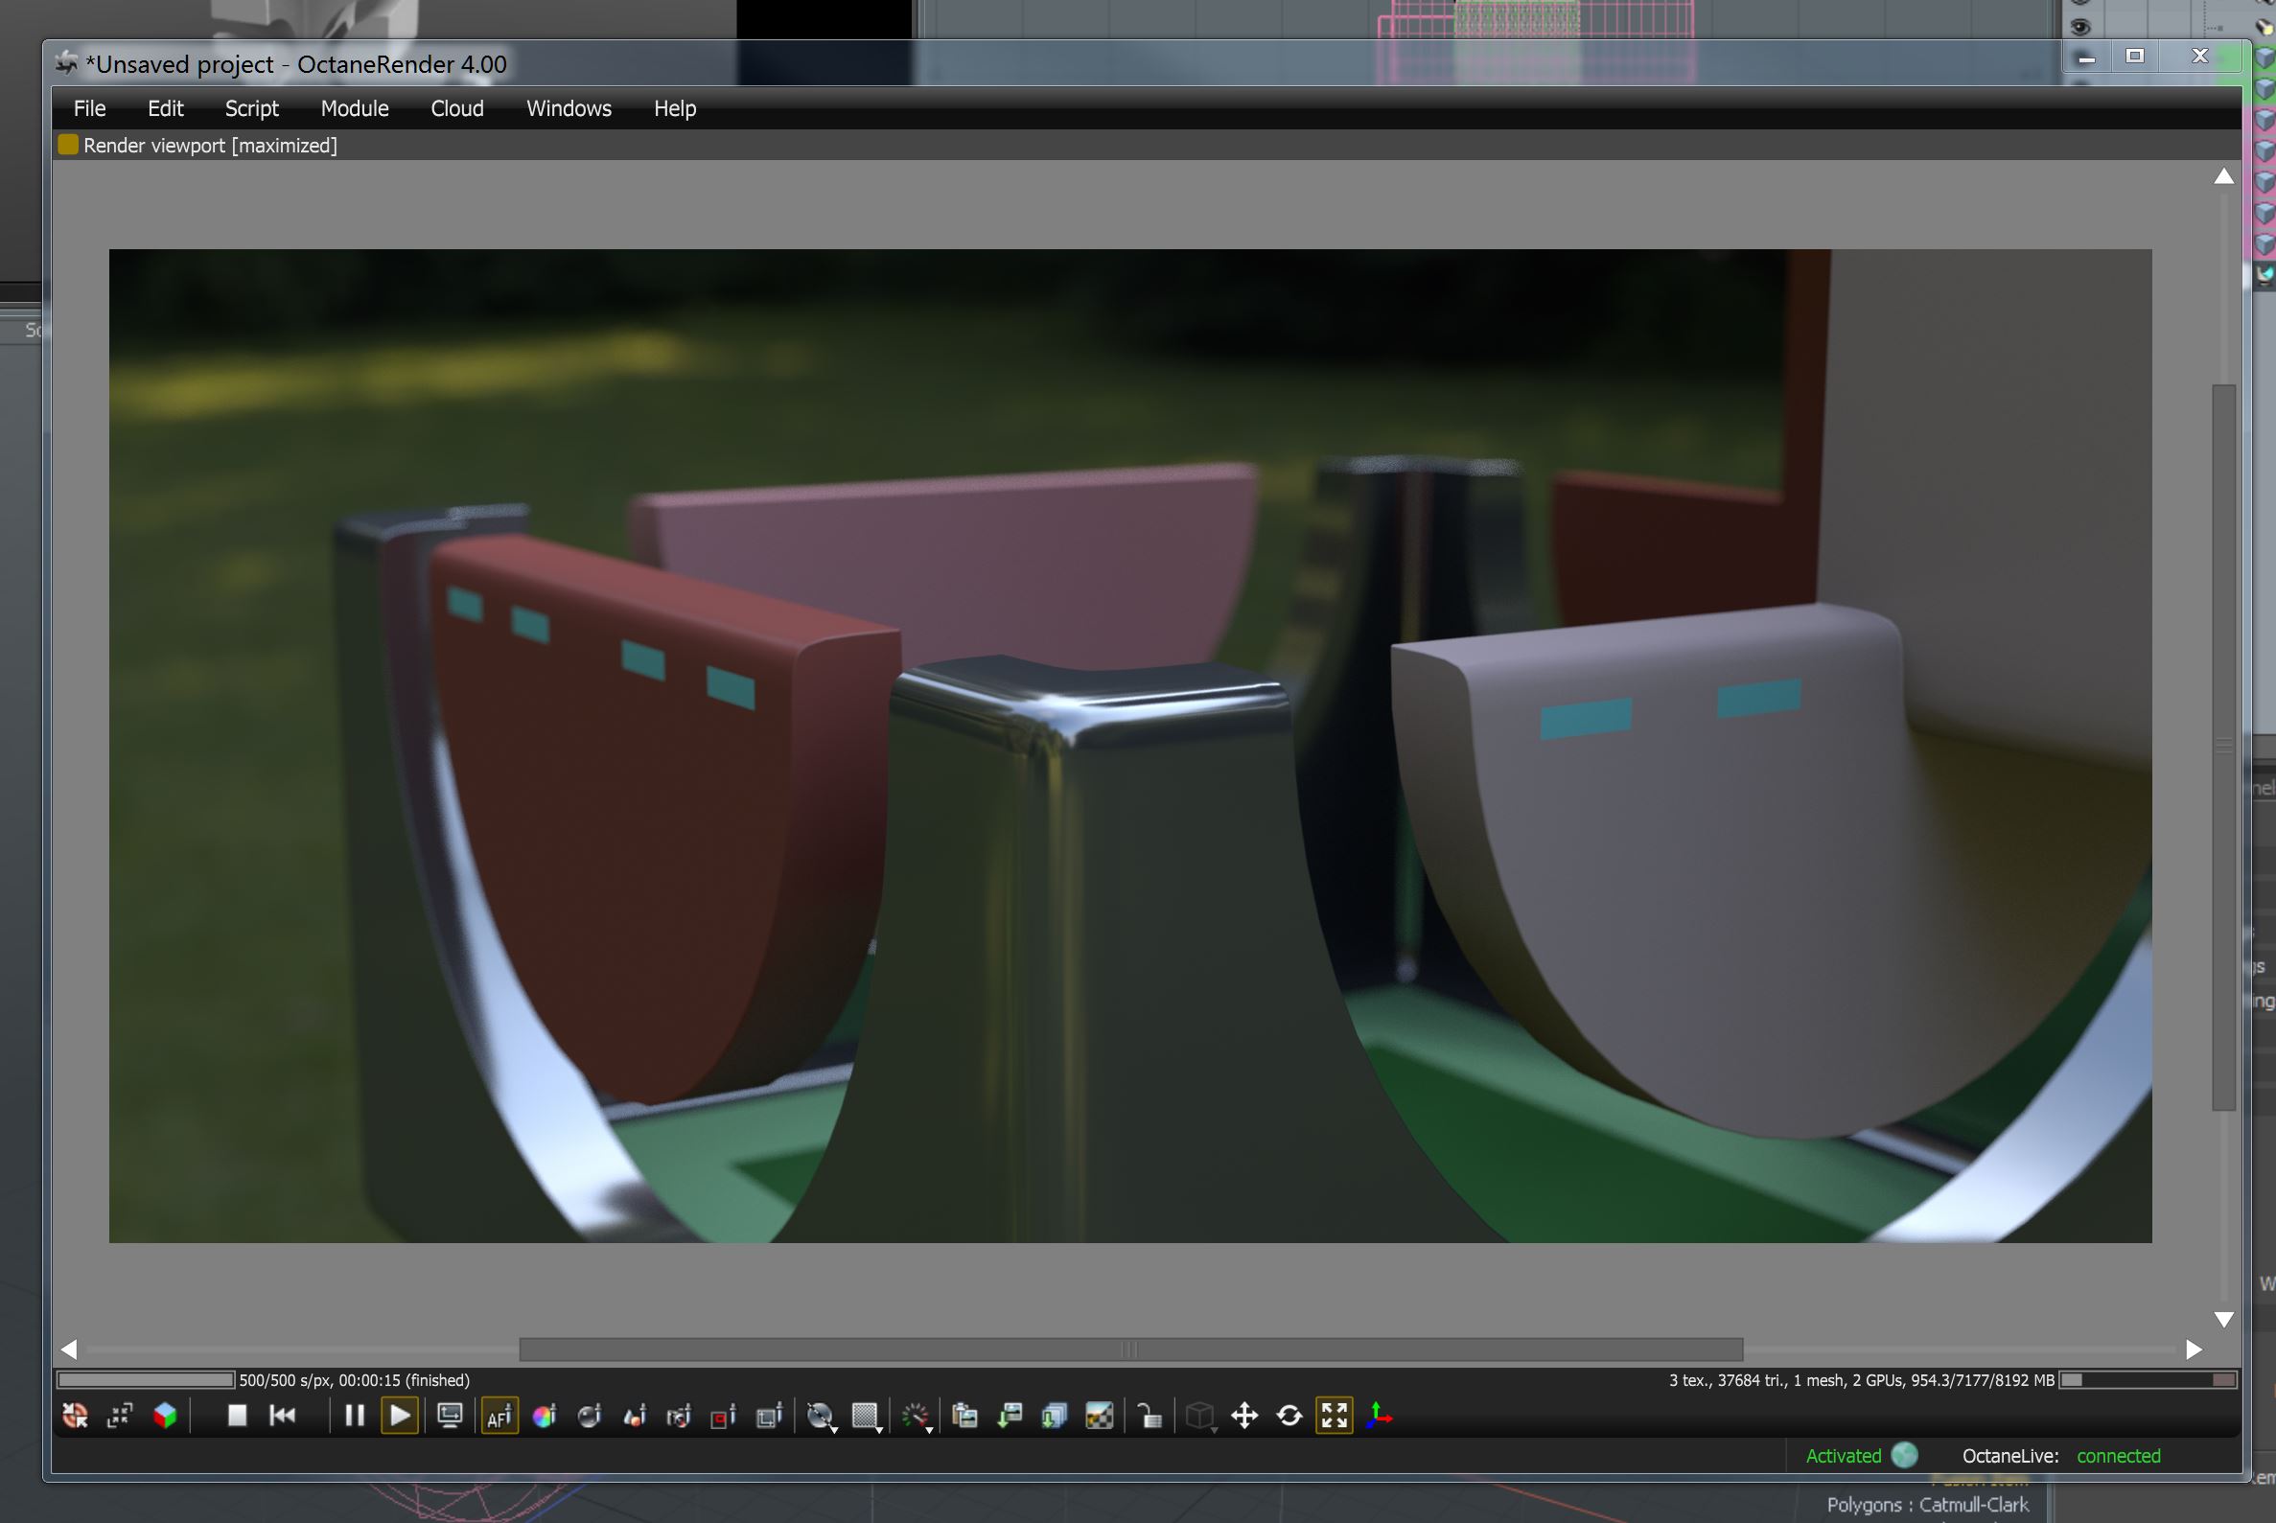Select the material picker sphere icon
The height and width of the screenshot is (1523, 2276).
[590, 1418]
